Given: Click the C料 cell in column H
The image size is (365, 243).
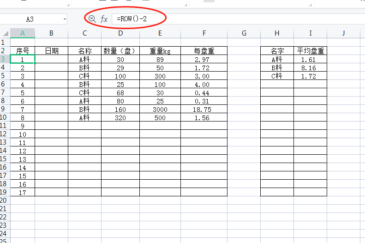Looking at the screenshot, I should (x=277, y=76).
